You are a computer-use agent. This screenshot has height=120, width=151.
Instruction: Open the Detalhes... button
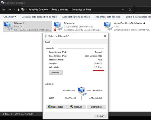pos(56,73)
